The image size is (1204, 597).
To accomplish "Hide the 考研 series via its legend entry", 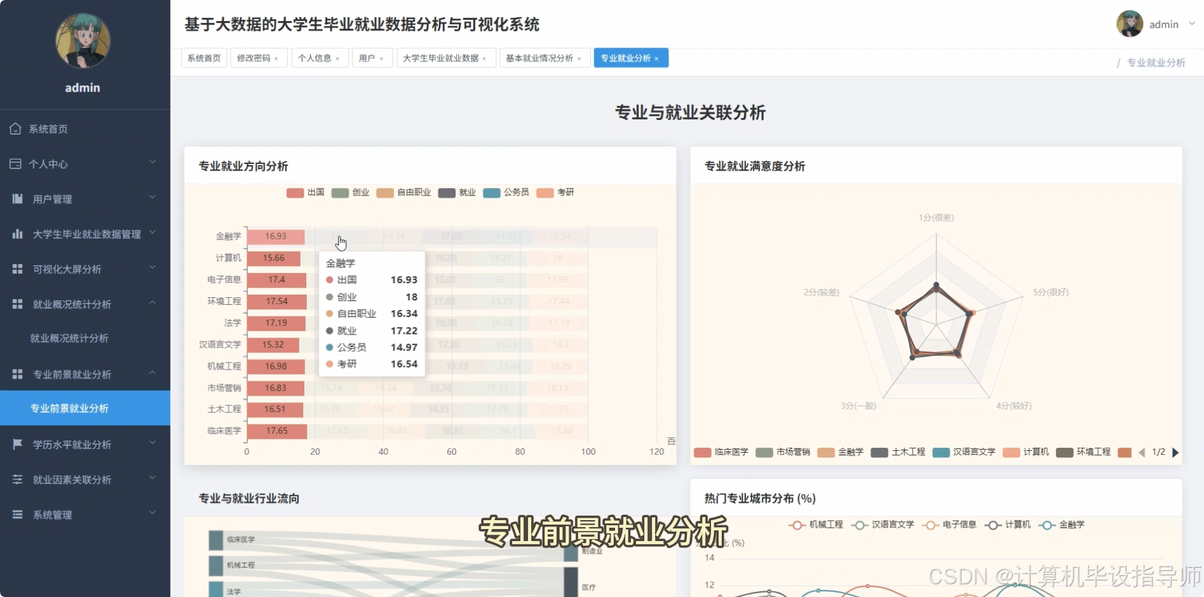I will tap(555, 192).
